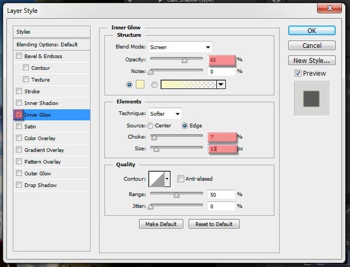Click the New Style... button
The image size is (350, 267).
312,61
